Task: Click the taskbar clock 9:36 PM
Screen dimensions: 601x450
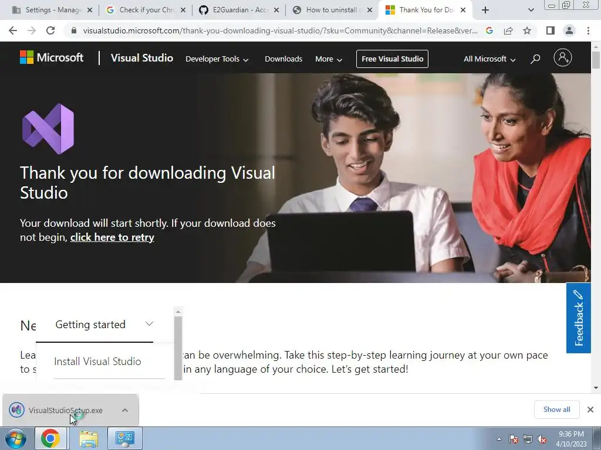Action: click(x=571, y=438)
